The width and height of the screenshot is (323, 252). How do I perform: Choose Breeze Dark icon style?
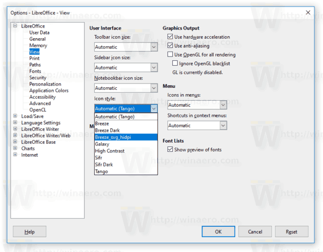(x=126, y=130)
